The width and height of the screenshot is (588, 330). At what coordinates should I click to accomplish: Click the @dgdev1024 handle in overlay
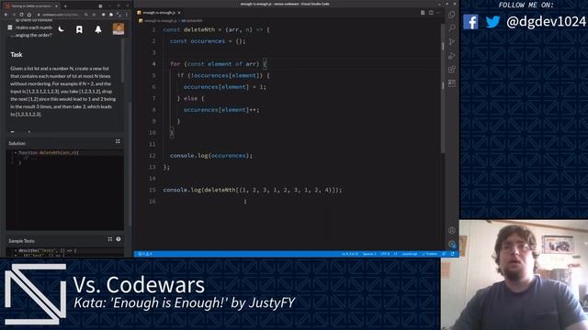point(546,22)
